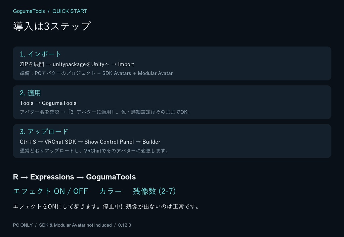This screenshot has height=237, width=344.
Task: Click the R → Expressions → GogumaTools heading
Action: point(74,177)
